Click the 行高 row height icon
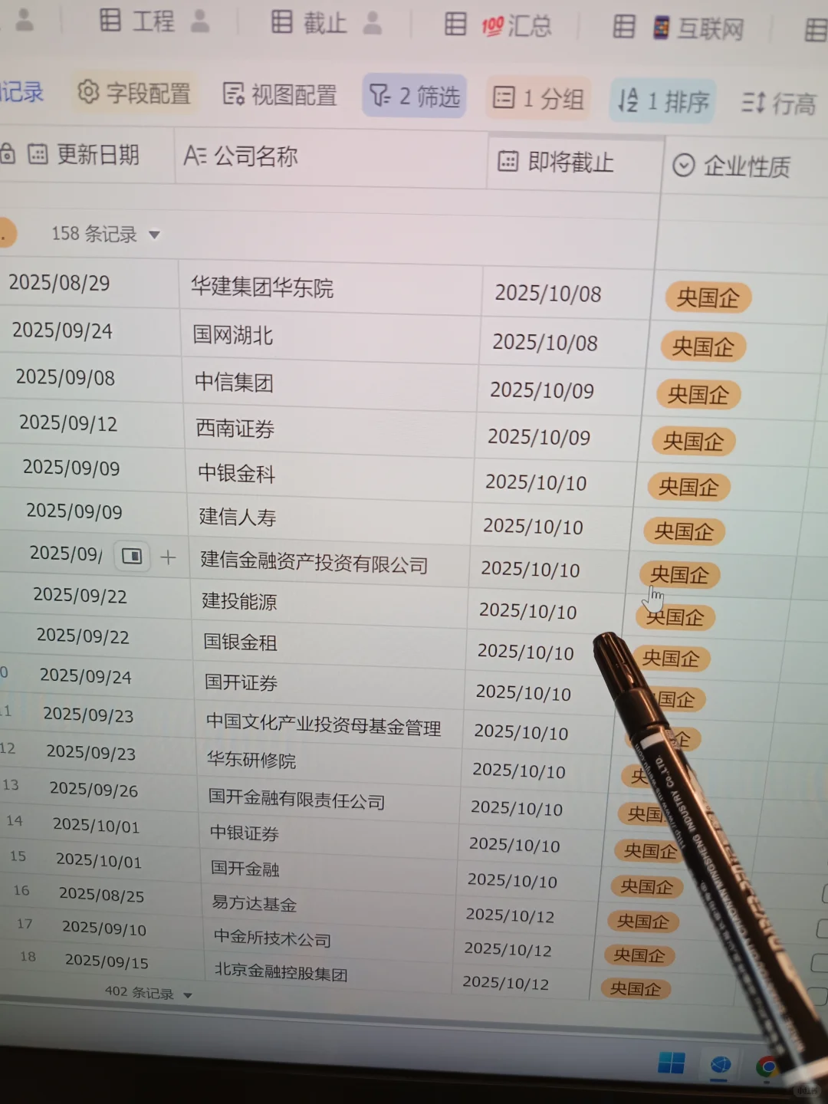This screenshot has height=1104, width=828. click(x=753, y=102)
